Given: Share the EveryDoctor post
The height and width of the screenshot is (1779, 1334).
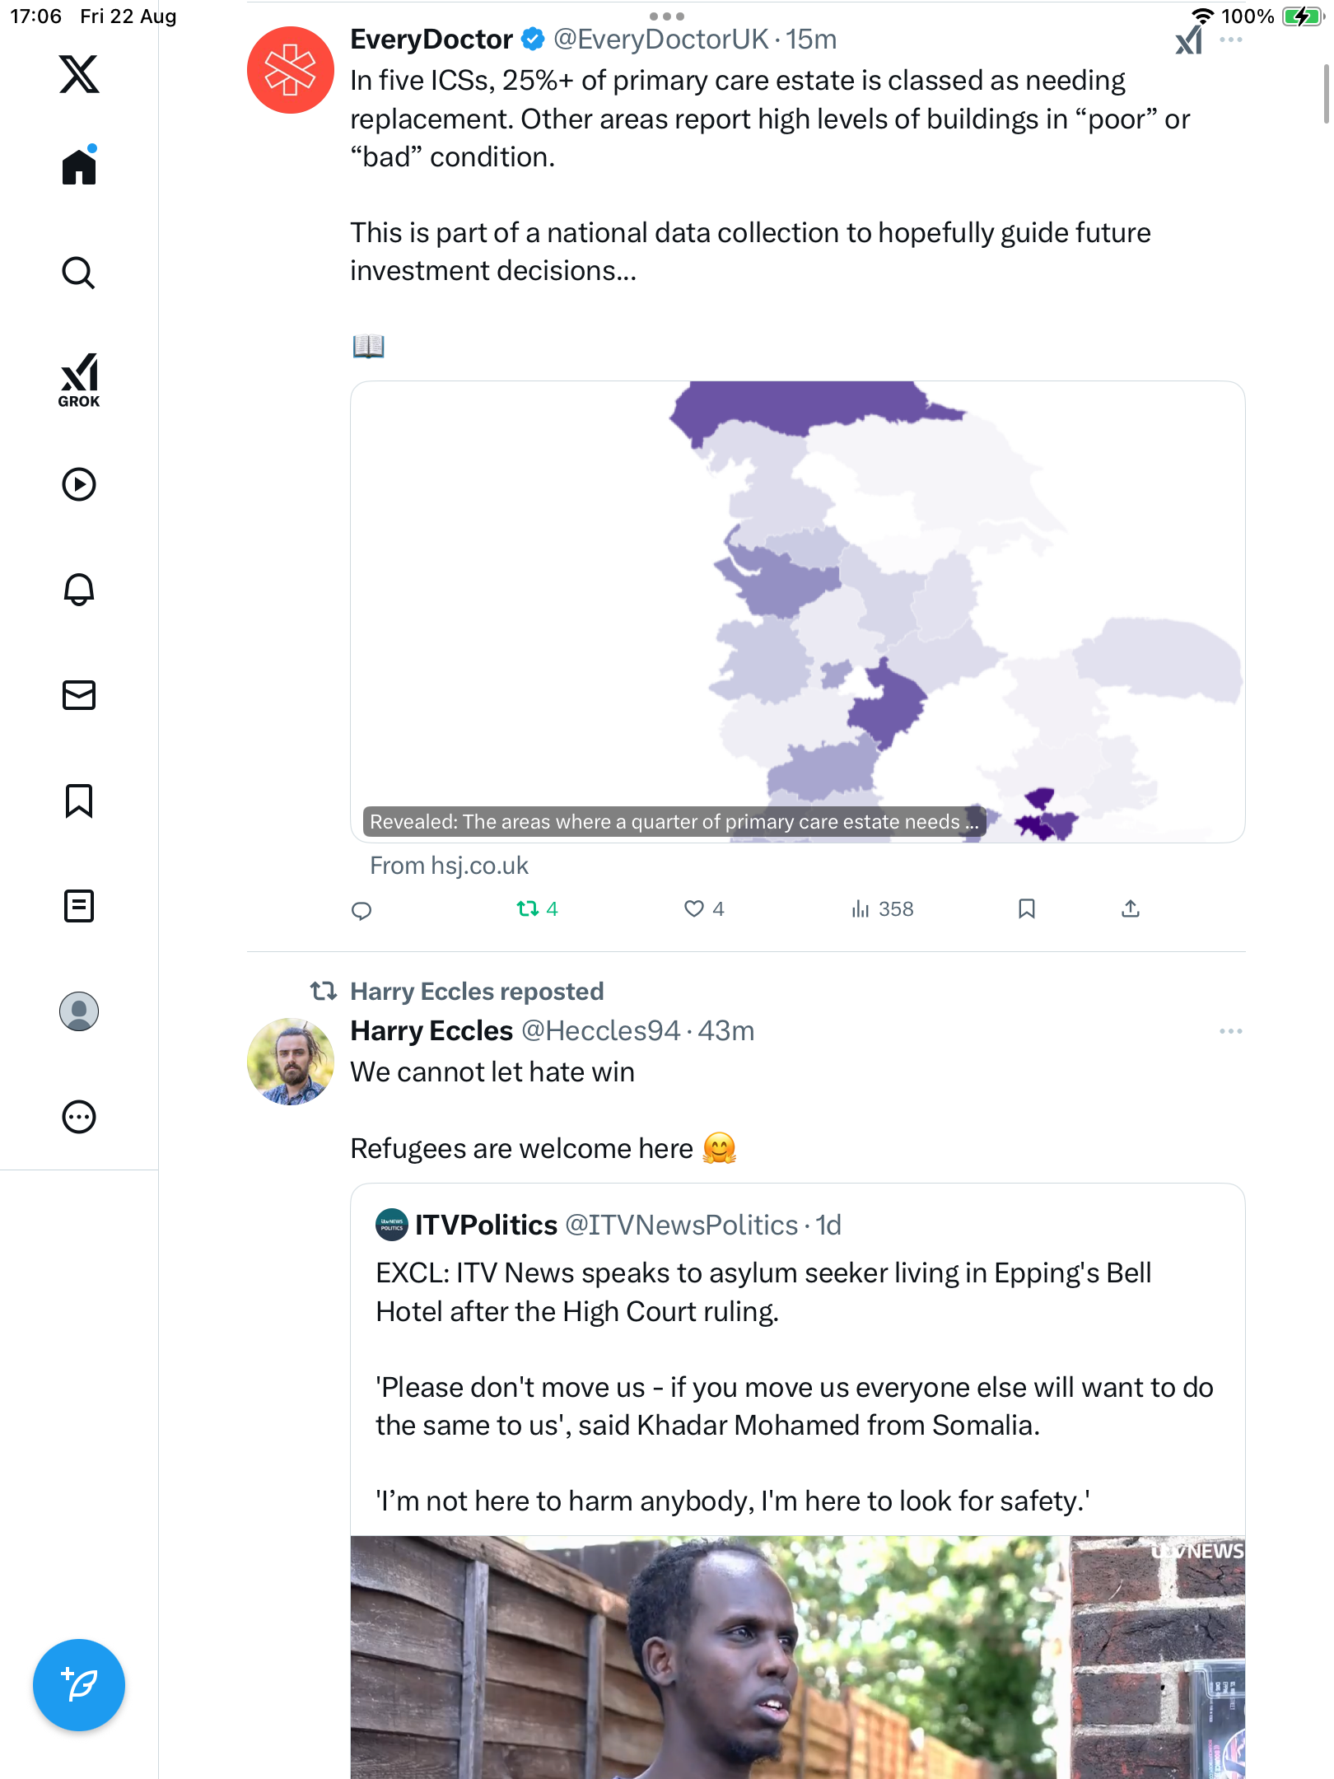Looking at the screenshot, I should click(x=1131, y=908).
